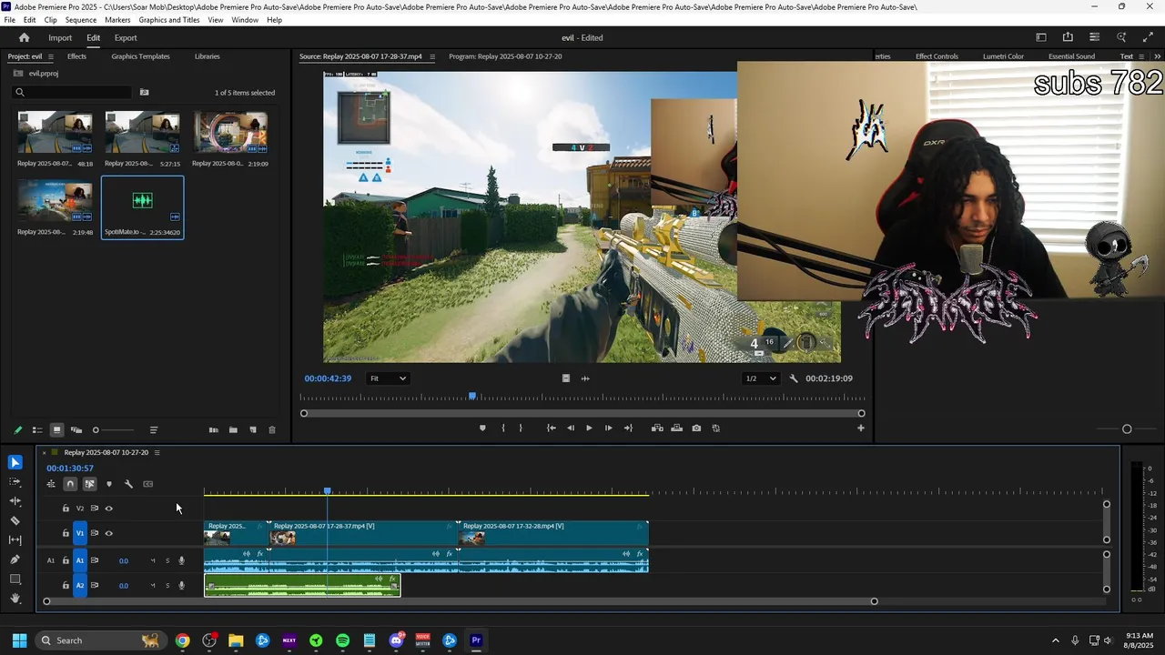Click the Insert edit button

657,428
